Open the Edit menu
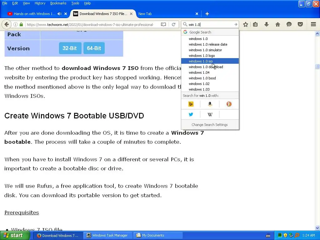 click(15, 3)
